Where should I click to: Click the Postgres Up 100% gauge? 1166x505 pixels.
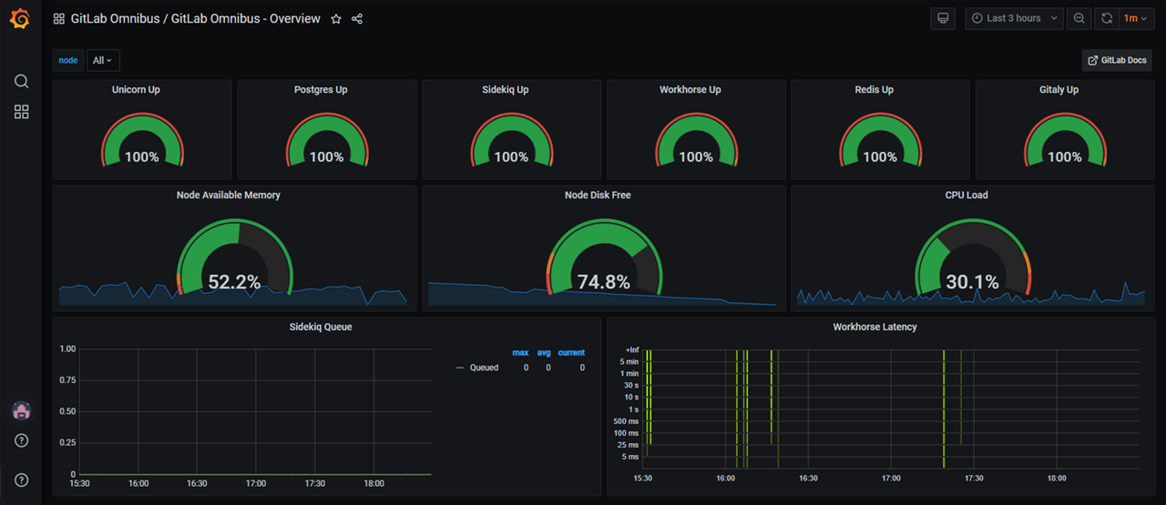(x=327, y=142)
